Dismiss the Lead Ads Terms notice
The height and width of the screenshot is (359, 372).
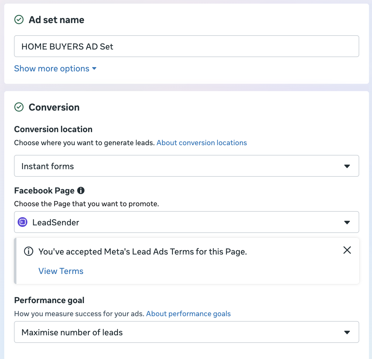pyautogui.click(x=347, y=250)
